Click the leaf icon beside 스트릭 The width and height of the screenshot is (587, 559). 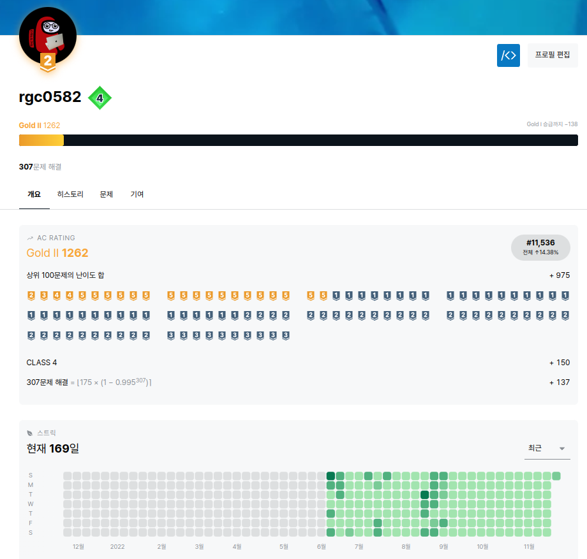coord(30,433)
